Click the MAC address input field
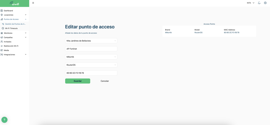The height and width of the screenshot is (125, 270). click(91, 73)
